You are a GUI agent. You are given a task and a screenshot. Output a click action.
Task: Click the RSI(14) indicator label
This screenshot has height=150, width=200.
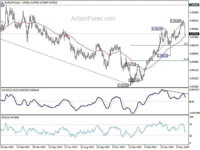5,117
